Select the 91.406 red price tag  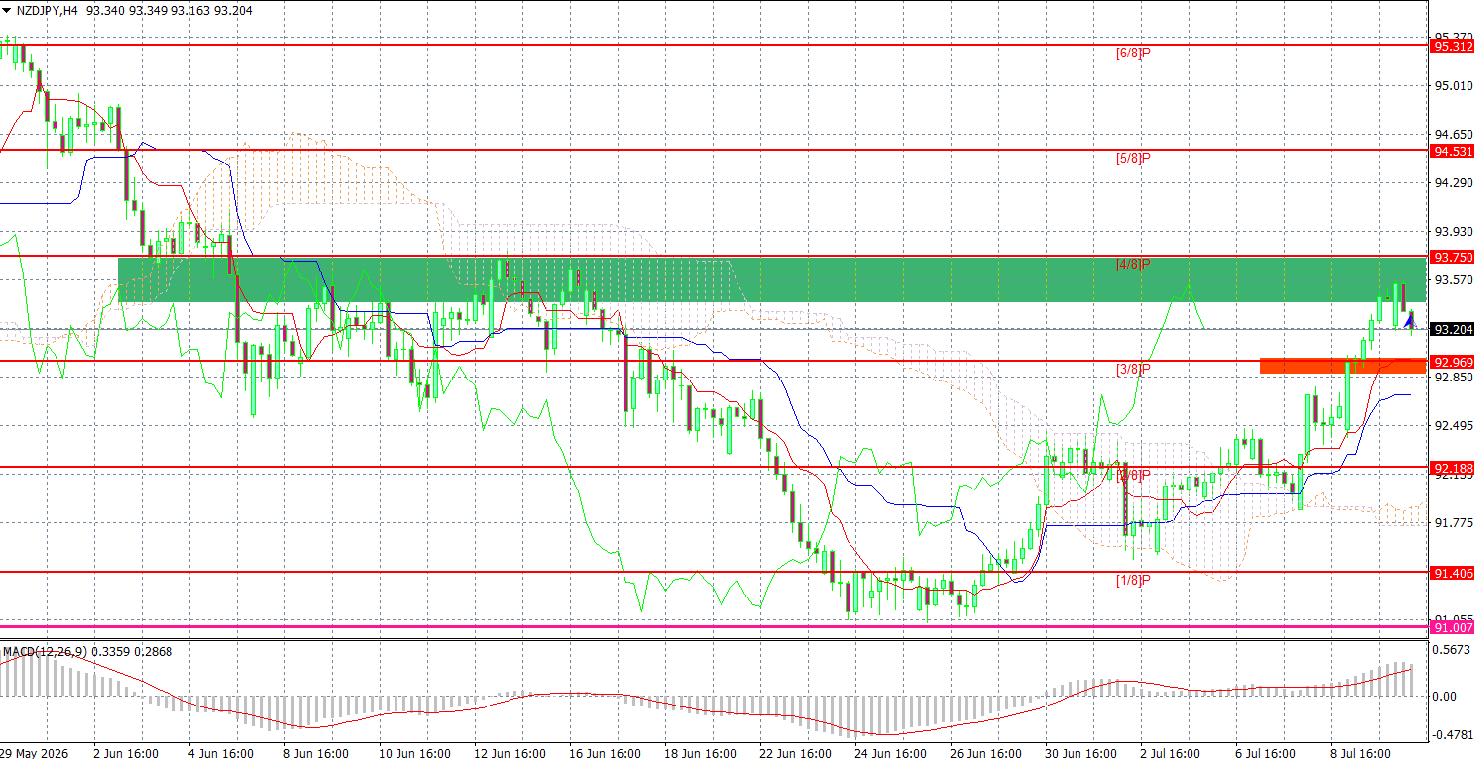pos(1452,573)
